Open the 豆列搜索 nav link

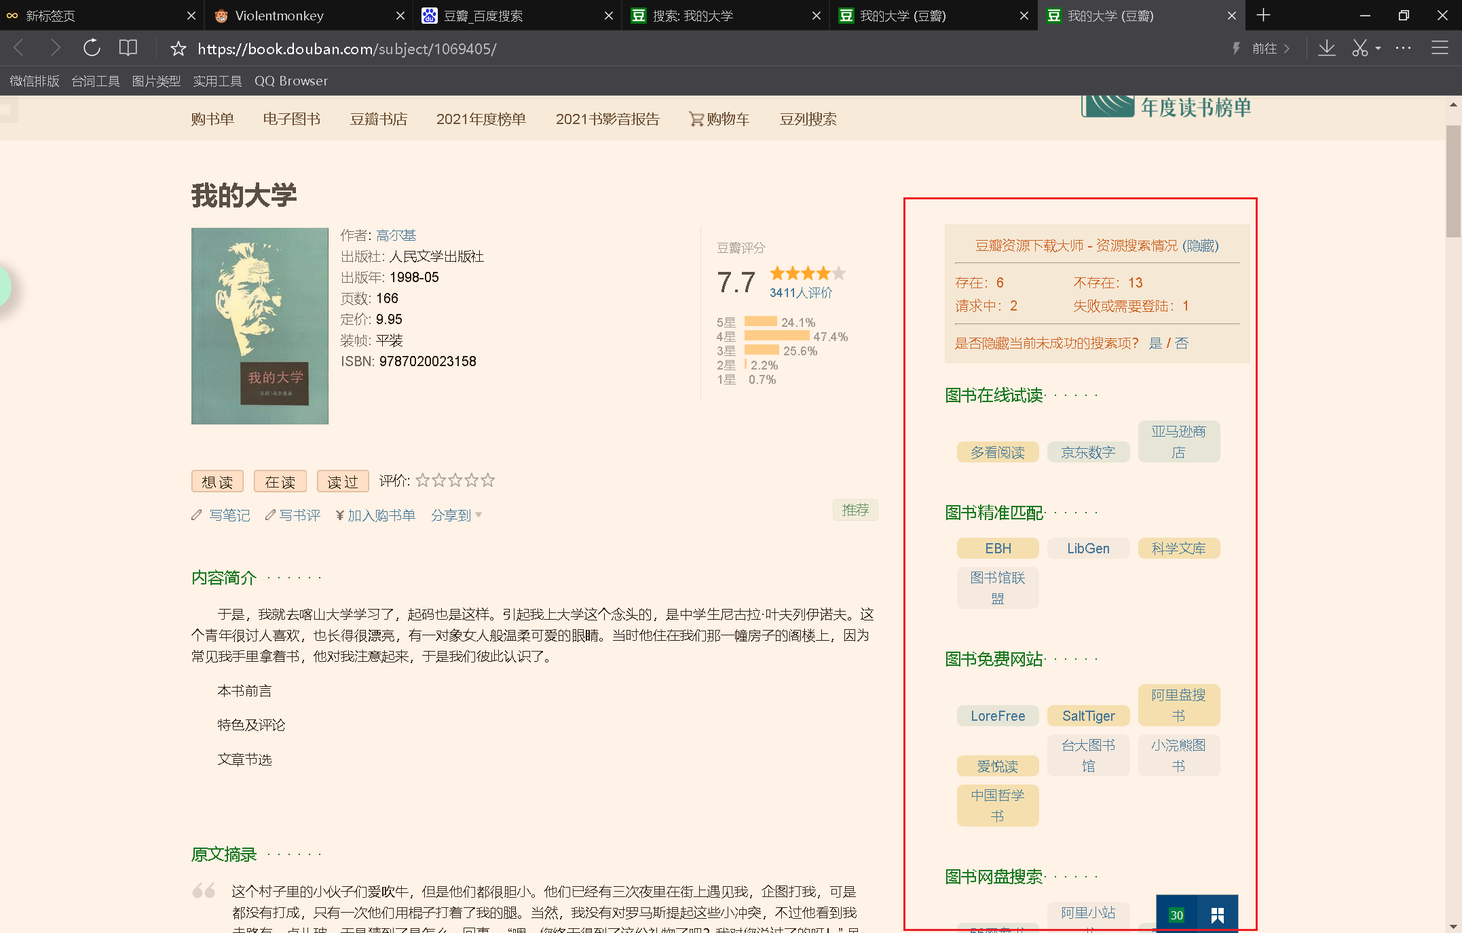click(808, 119)
